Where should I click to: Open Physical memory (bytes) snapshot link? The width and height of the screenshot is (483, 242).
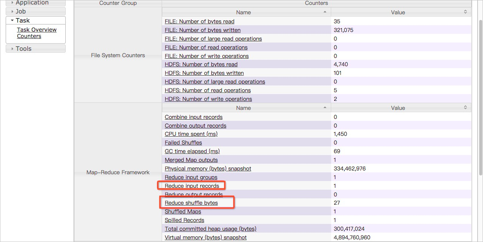[x=208, y=169]
